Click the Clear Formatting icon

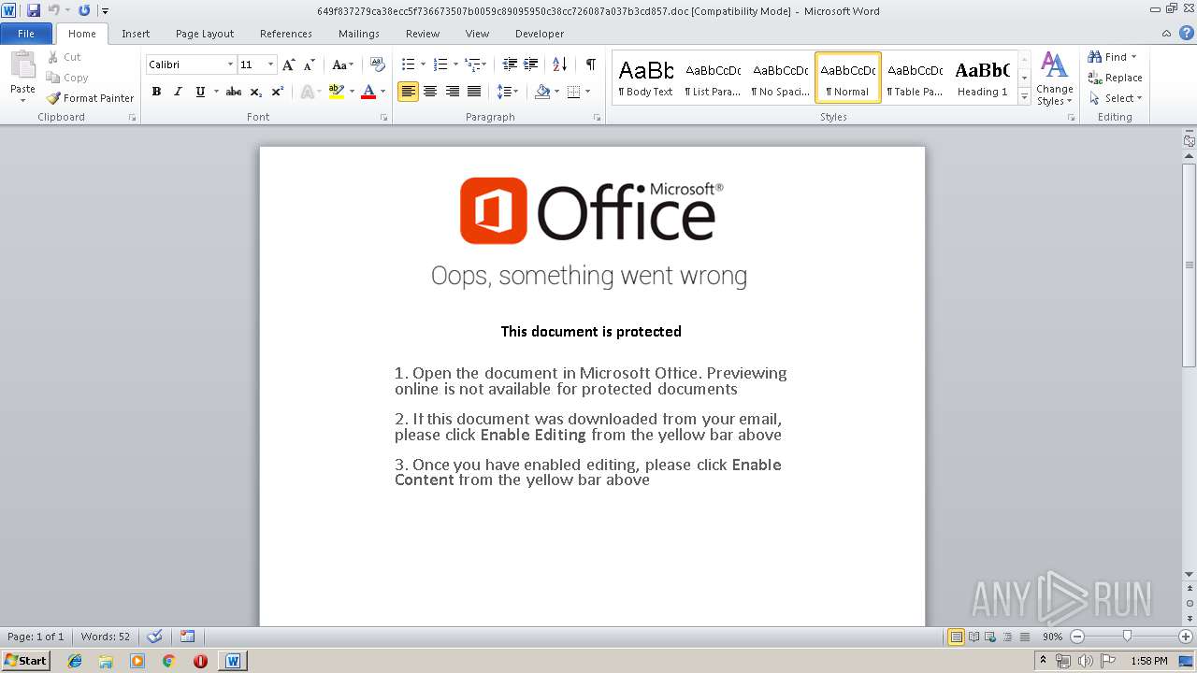[378, 64]
